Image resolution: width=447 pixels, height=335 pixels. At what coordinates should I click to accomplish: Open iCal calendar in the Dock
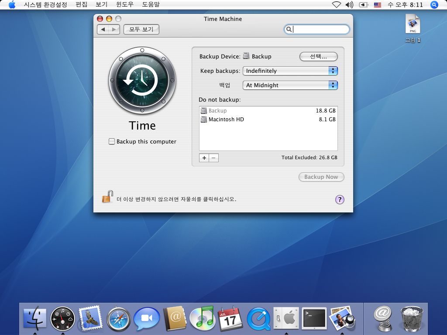pyautogui.click(x=230, y=318)
